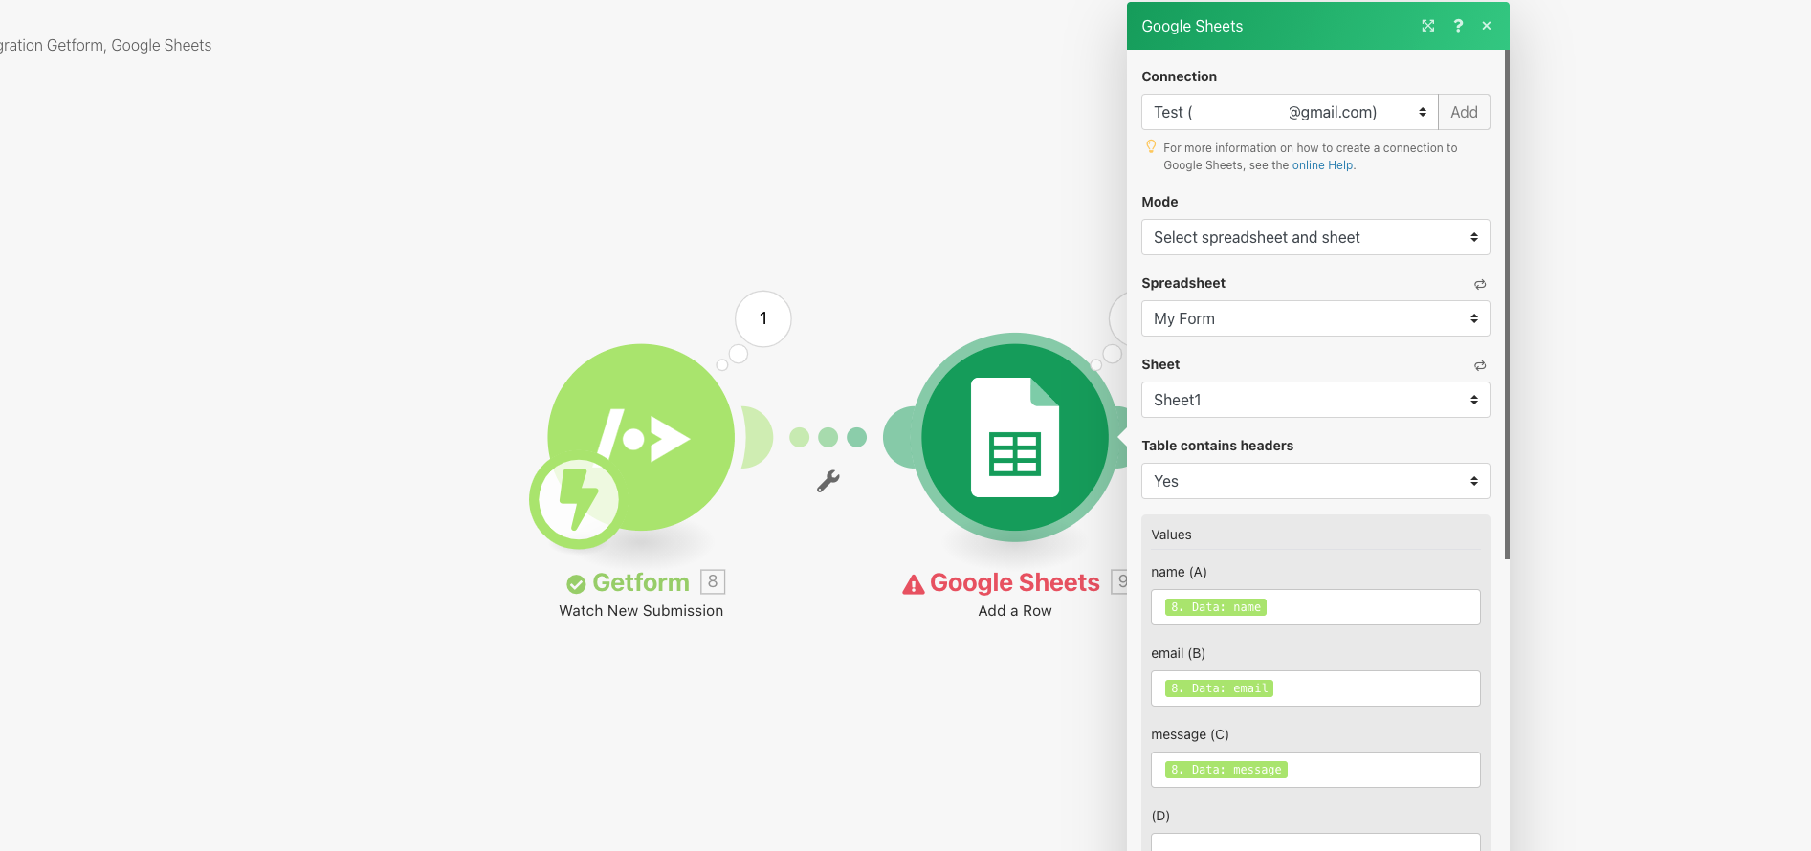
Task: Refresh the Spreadsheet list
Action: tap(1480, 284)
